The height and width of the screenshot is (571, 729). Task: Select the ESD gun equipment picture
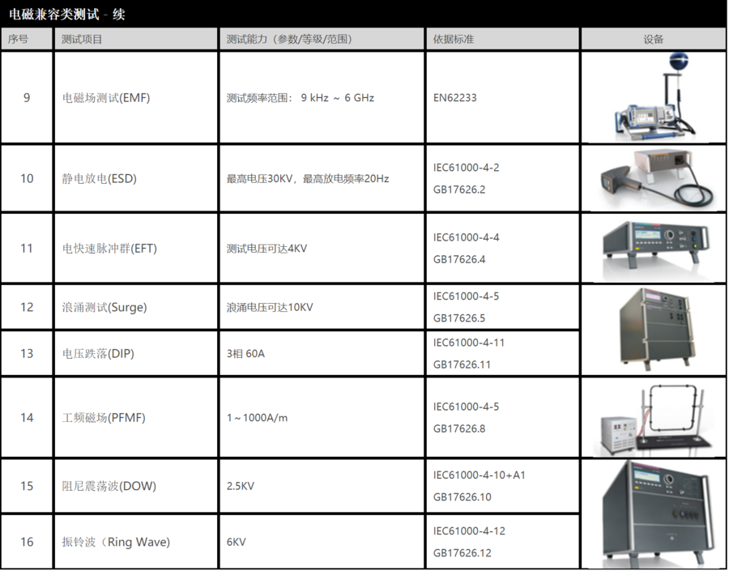tap(653, 179)
